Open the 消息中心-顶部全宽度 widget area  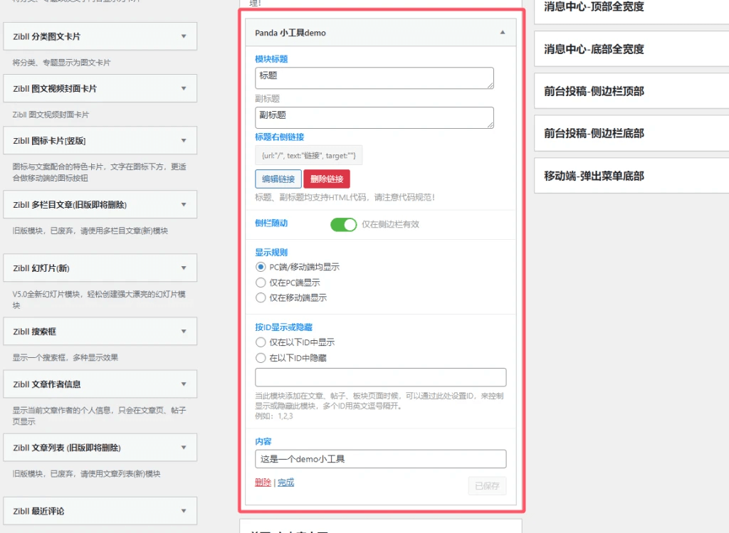[x=631, y=8]
